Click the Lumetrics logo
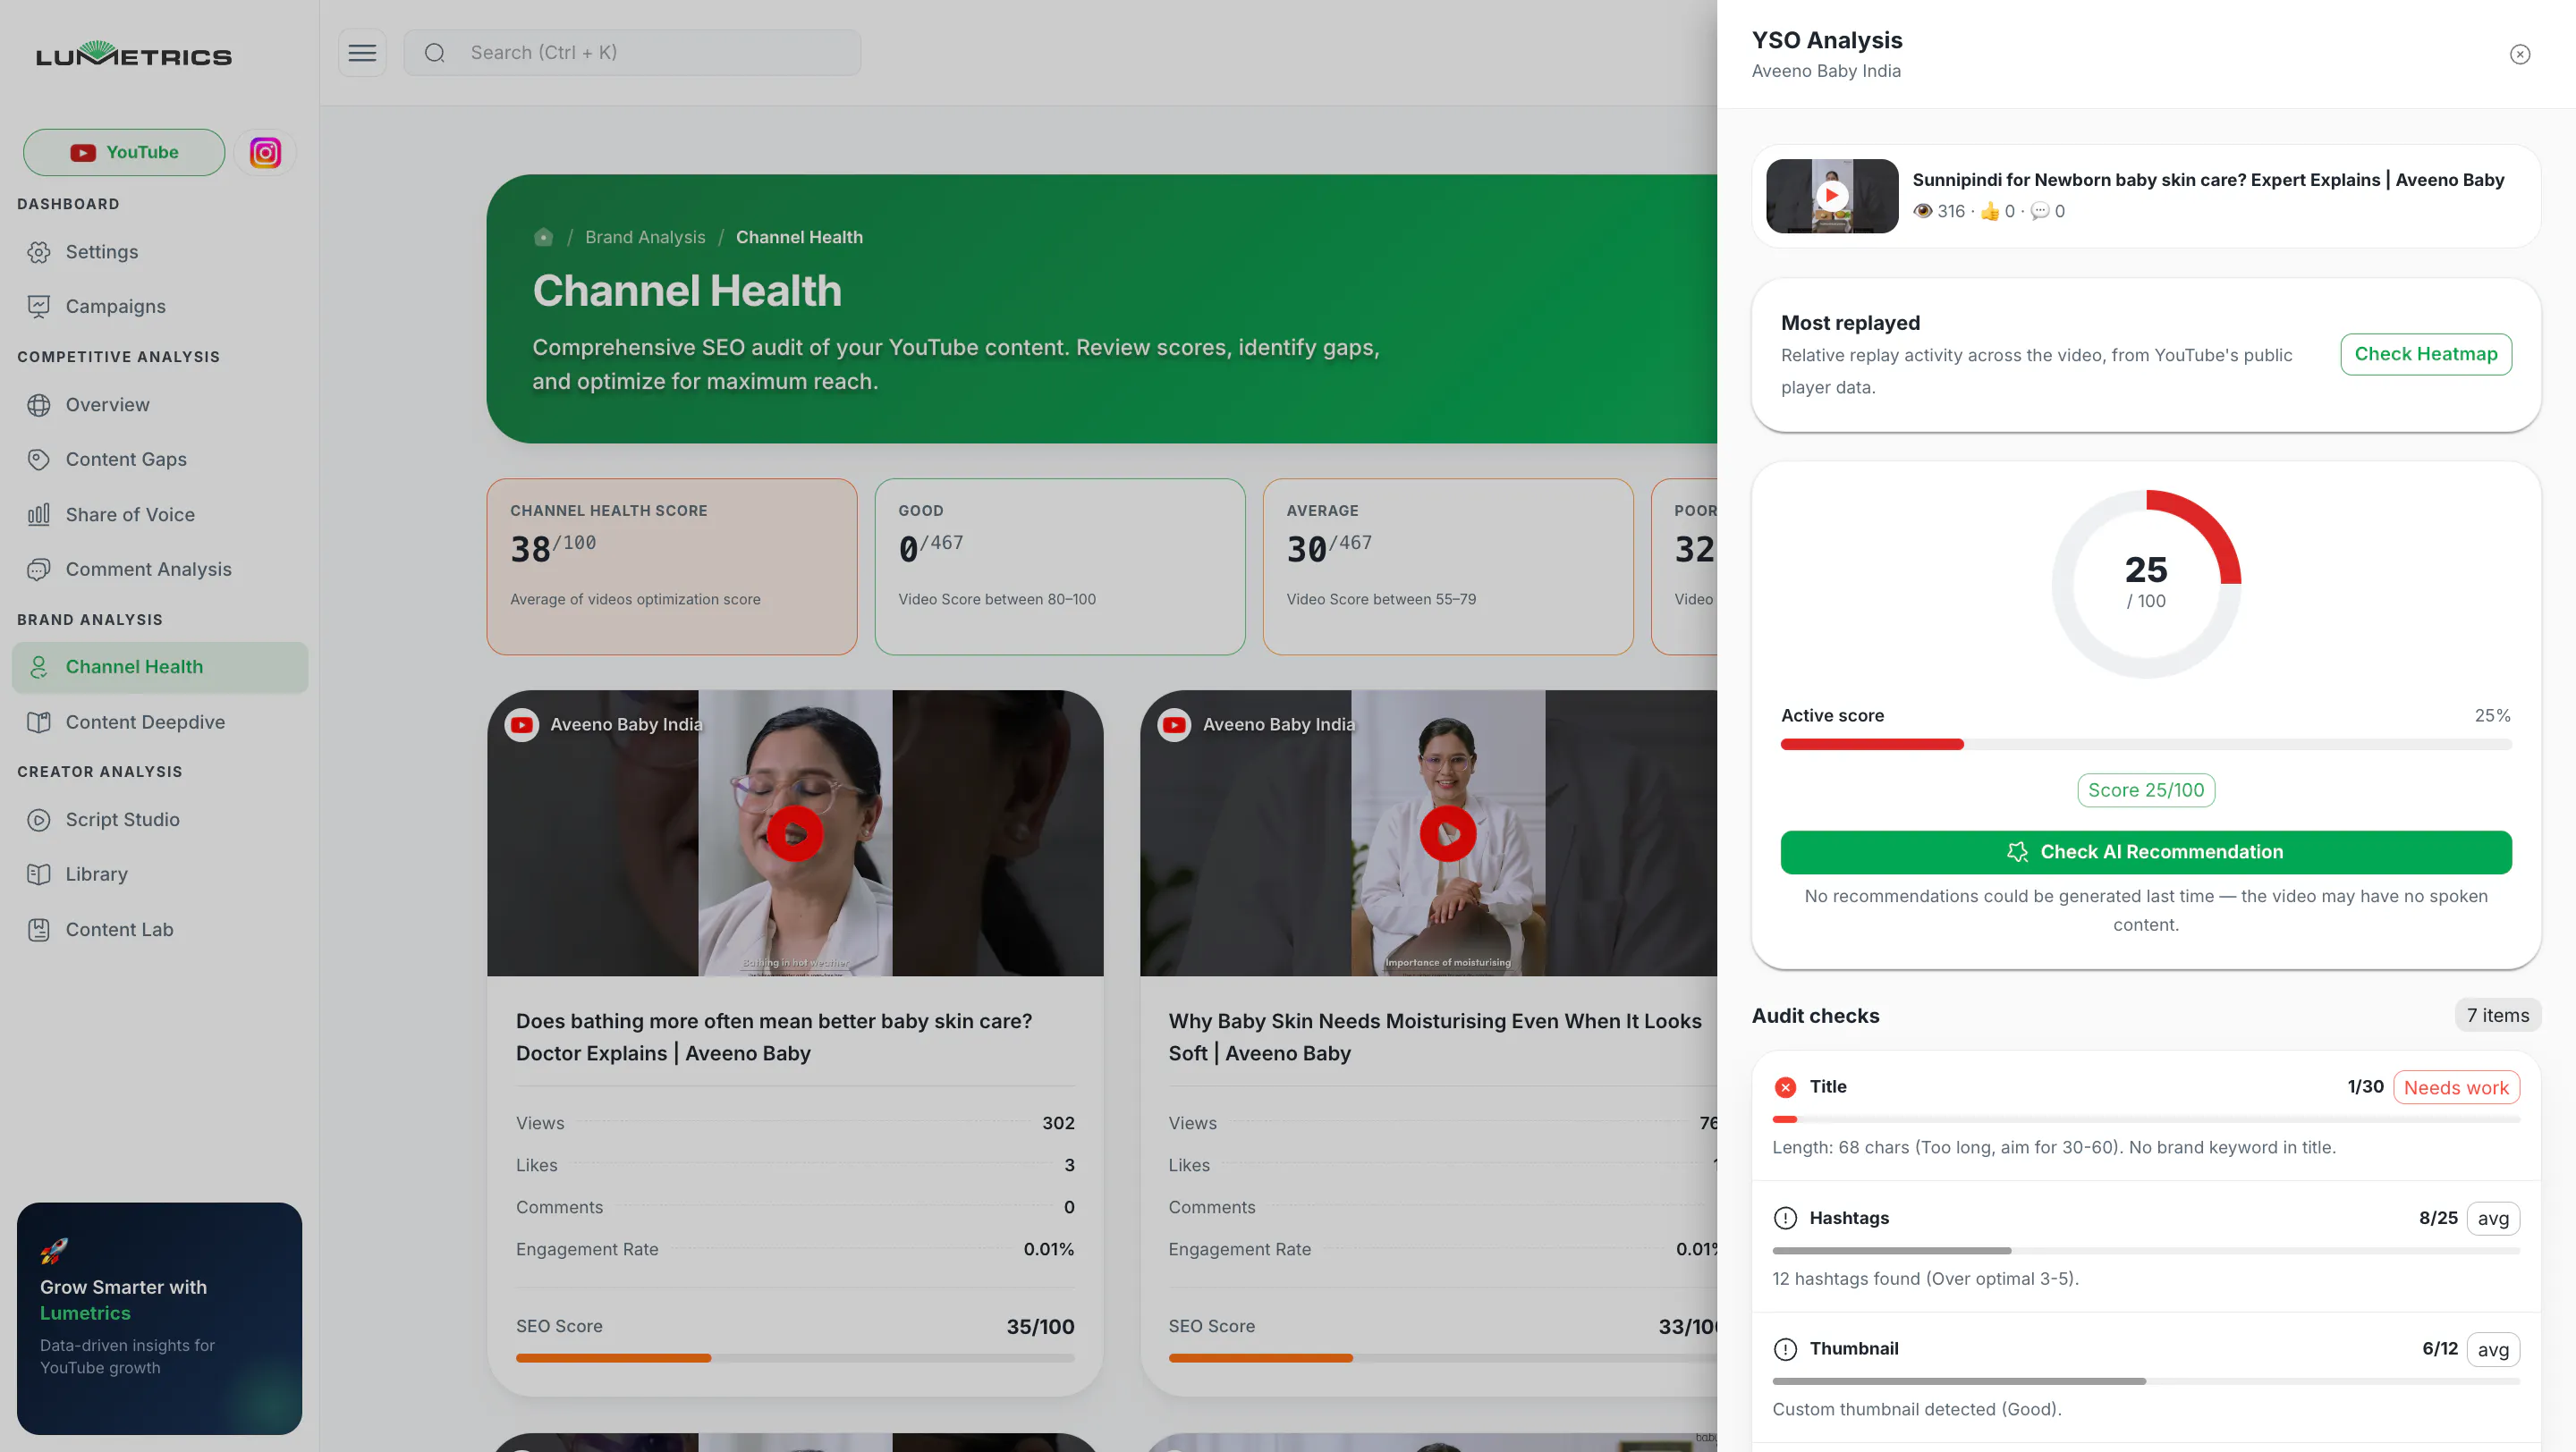The width and height of the screenshot is (2576, 1452). click(134, 54)
